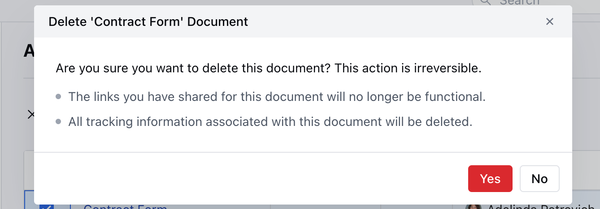The width and height of the screenshot is (600, 209).
Task: Click the tracking information warning text
Action: [270, 121]
